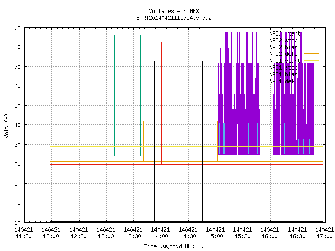
Task: Click the black voltage spike near 14:45
Action: click(x=202, y=141)
